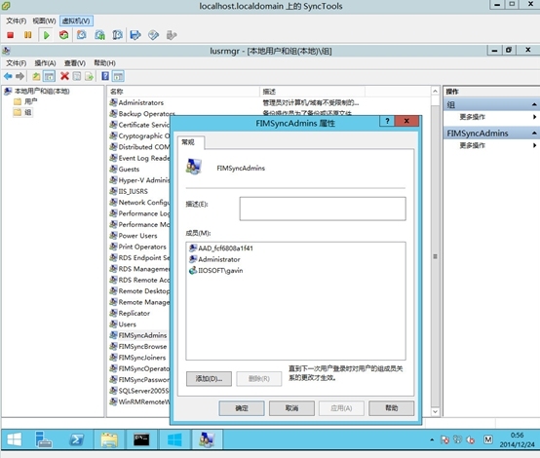Open Server Manager from taskbar

coord(44,439)
